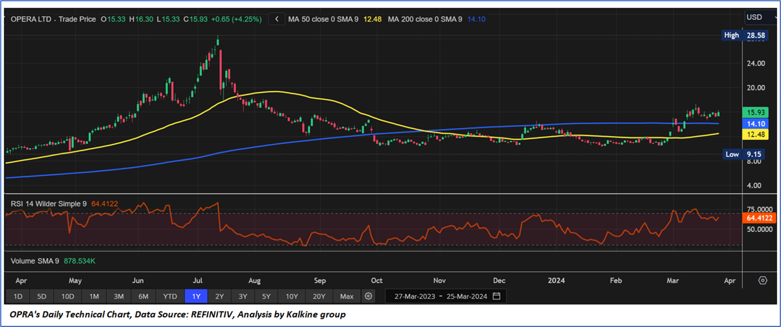Open the time range settings gear
This screenshot has width=781, height=327.
pos(369,296)
